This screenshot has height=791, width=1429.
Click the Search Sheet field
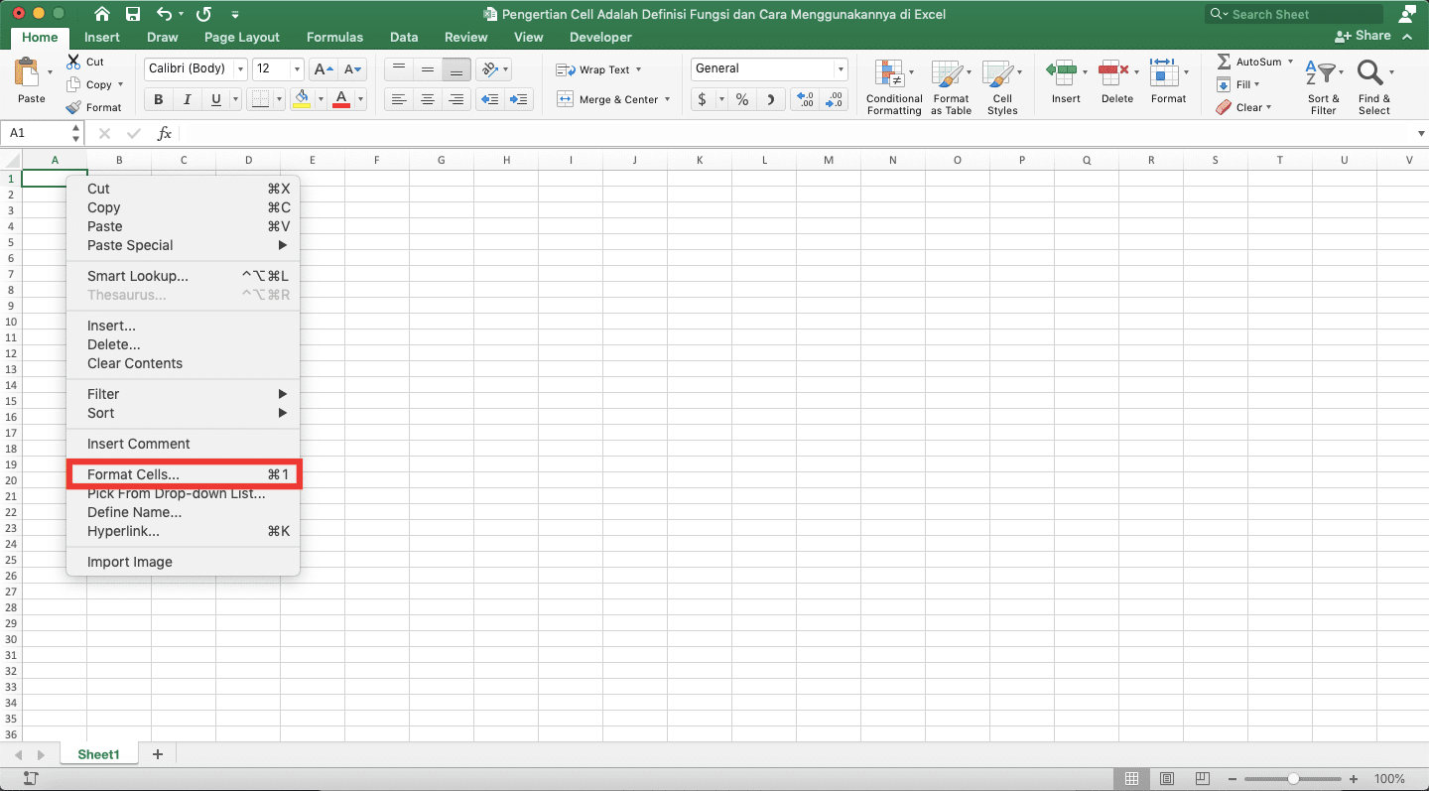tap(1294, 14)
